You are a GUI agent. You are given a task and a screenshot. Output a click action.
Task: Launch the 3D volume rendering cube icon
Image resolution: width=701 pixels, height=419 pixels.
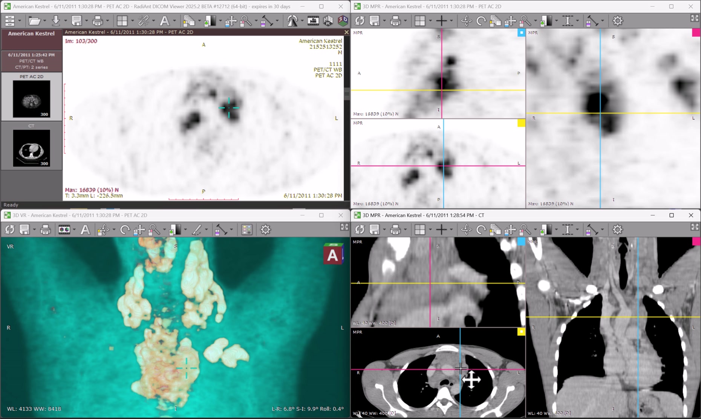(343, 21)
